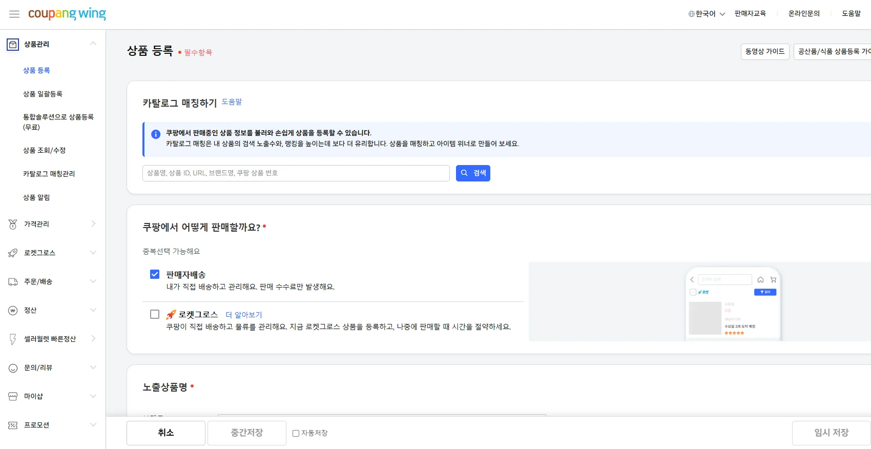Open 통합솔루션으로 상품등록 (무료) menu item
Viewport: 871px width, 449px height.
58,122
